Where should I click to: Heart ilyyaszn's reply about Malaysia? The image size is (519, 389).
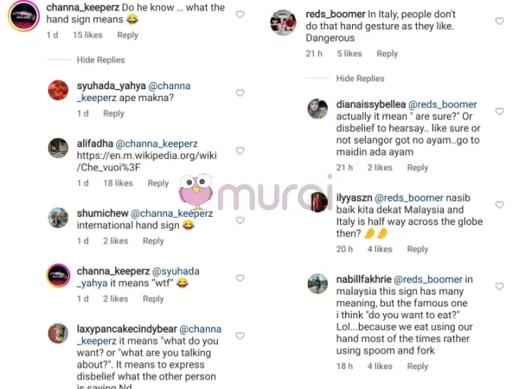point(500,205)
